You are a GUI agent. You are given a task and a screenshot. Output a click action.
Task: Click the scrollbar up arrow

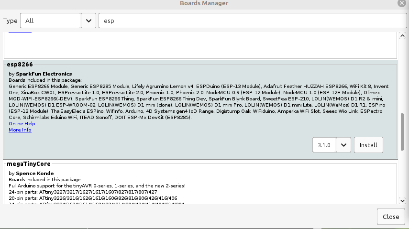(402, 36)
